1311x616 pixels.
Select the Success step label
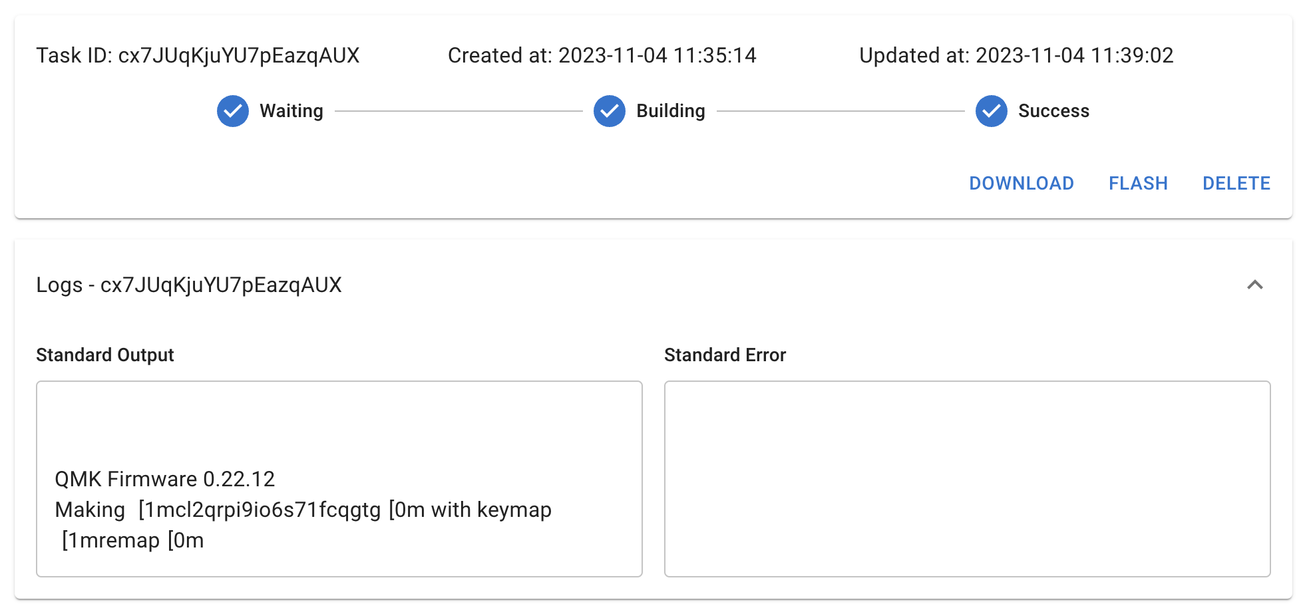(x=1053, y=111)
